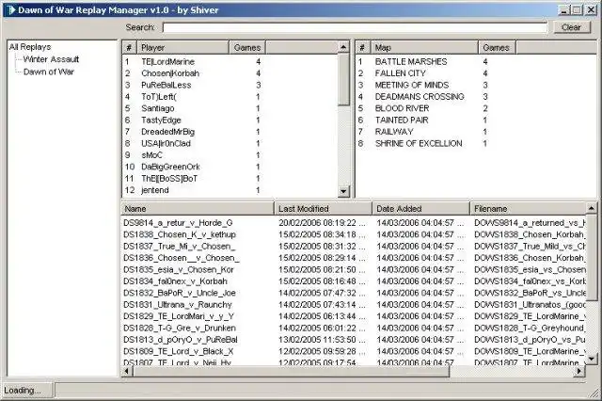Sort replays by Last Modified column
The height and width of the screenshot is (401, 602).
coord(323,209)
